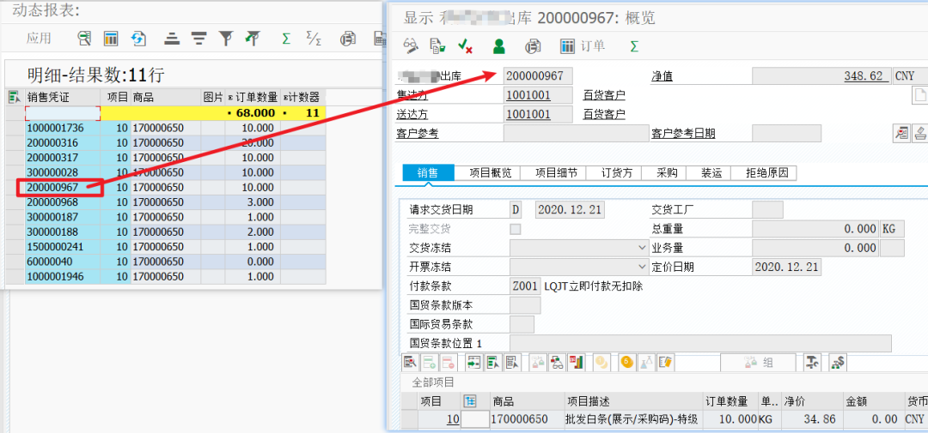Click the green check red cross icon
Screen dimensions: 928x433
pos(465,46)
